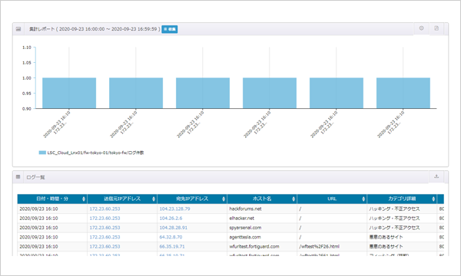Open the gear settings icon in report header
This screenshot has width=461, height=276.
point(421,28)
